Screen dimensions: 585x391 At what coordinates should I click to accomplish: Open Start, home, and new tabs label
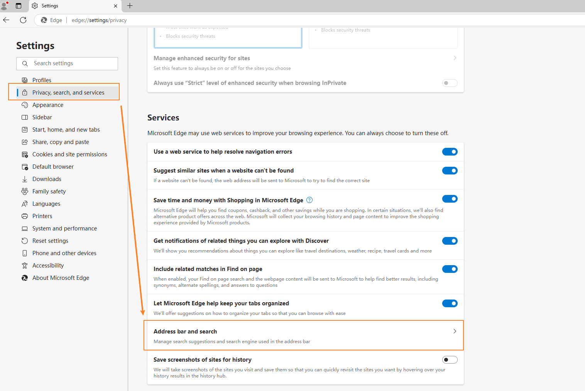[66, 130]
